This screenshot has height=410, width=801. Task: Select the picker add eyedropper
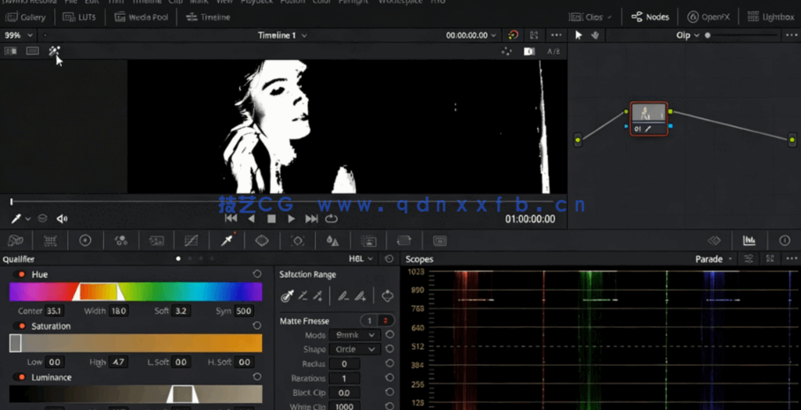click(x=318, y=295)
